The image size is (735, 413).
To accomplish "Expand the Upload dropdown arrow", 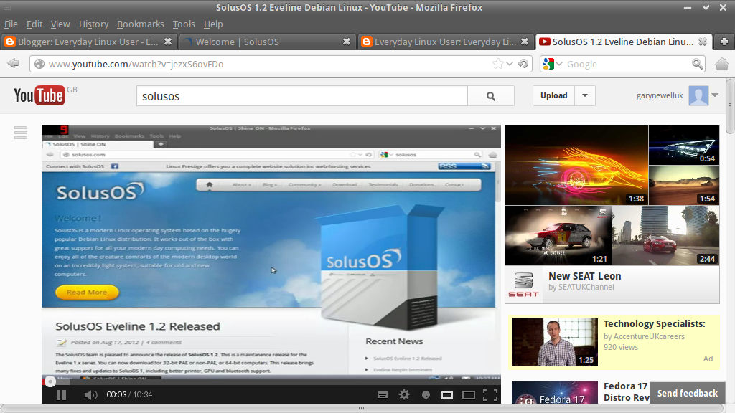I will tap(585, 95).
